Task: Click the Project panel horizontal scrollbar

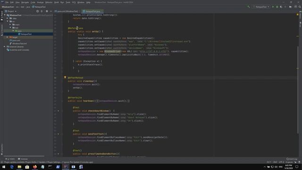Action: 24,156
